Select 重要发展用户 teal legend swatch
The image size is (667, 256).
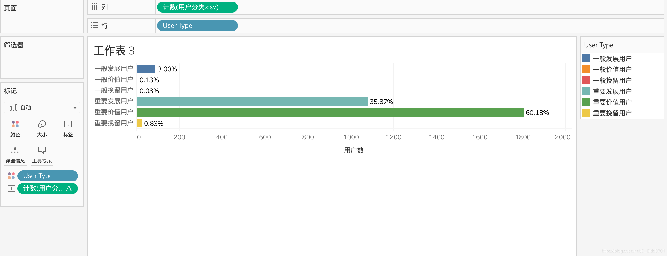[586, 91]
